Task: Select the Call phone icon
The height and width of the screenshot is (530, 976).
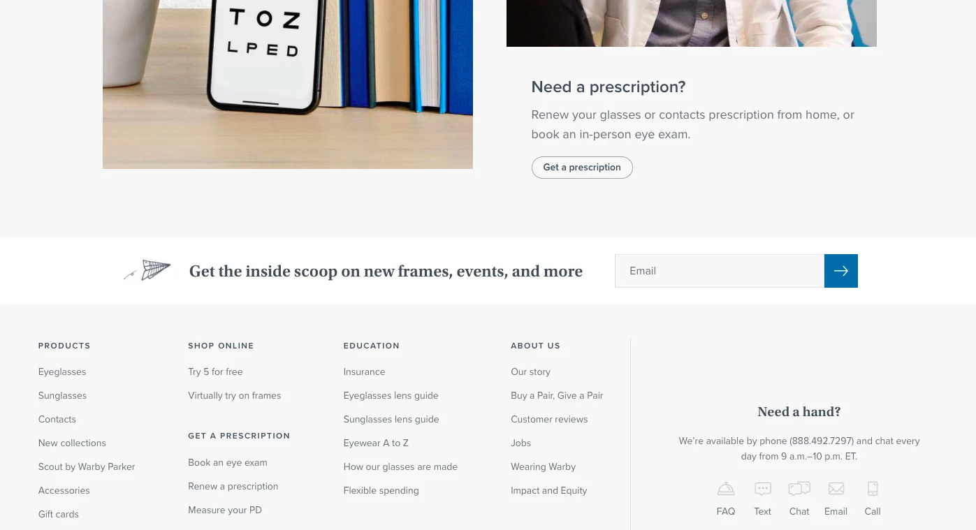Action: point(872,489)
